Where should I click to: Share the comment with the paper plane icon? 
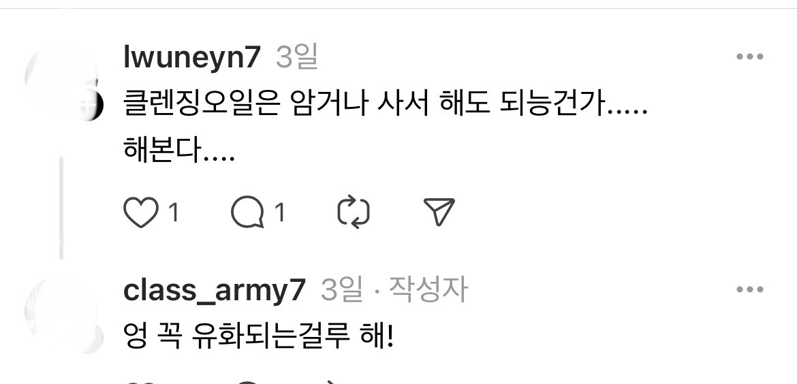[x=439, y=212]
